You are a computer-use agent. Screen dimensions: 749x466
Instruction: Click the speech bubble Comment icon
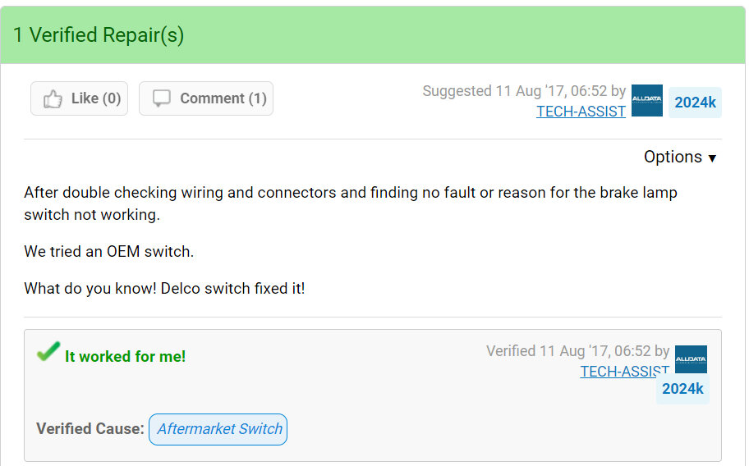pyautogui.click(x=162, y=98)
